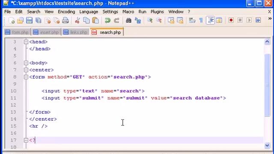274x154 pixels.
Task: Click Sync horizontal scrolling icon
Action: click(x=180, y=21)
